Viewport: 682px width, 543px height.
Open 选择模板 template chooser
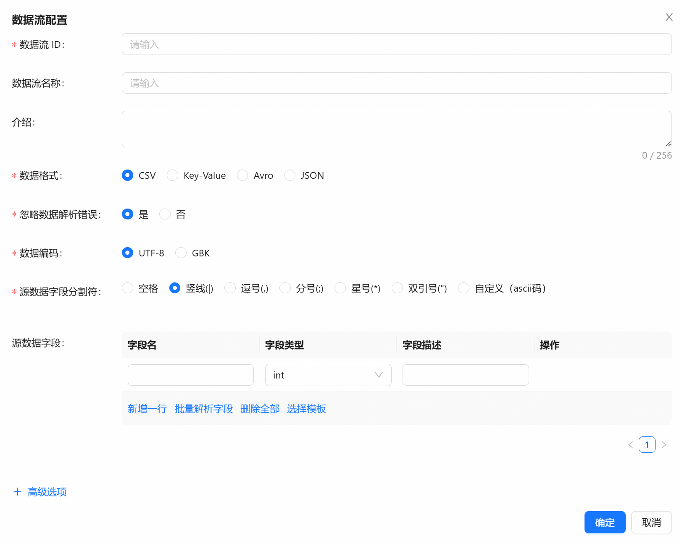[306, 409]
